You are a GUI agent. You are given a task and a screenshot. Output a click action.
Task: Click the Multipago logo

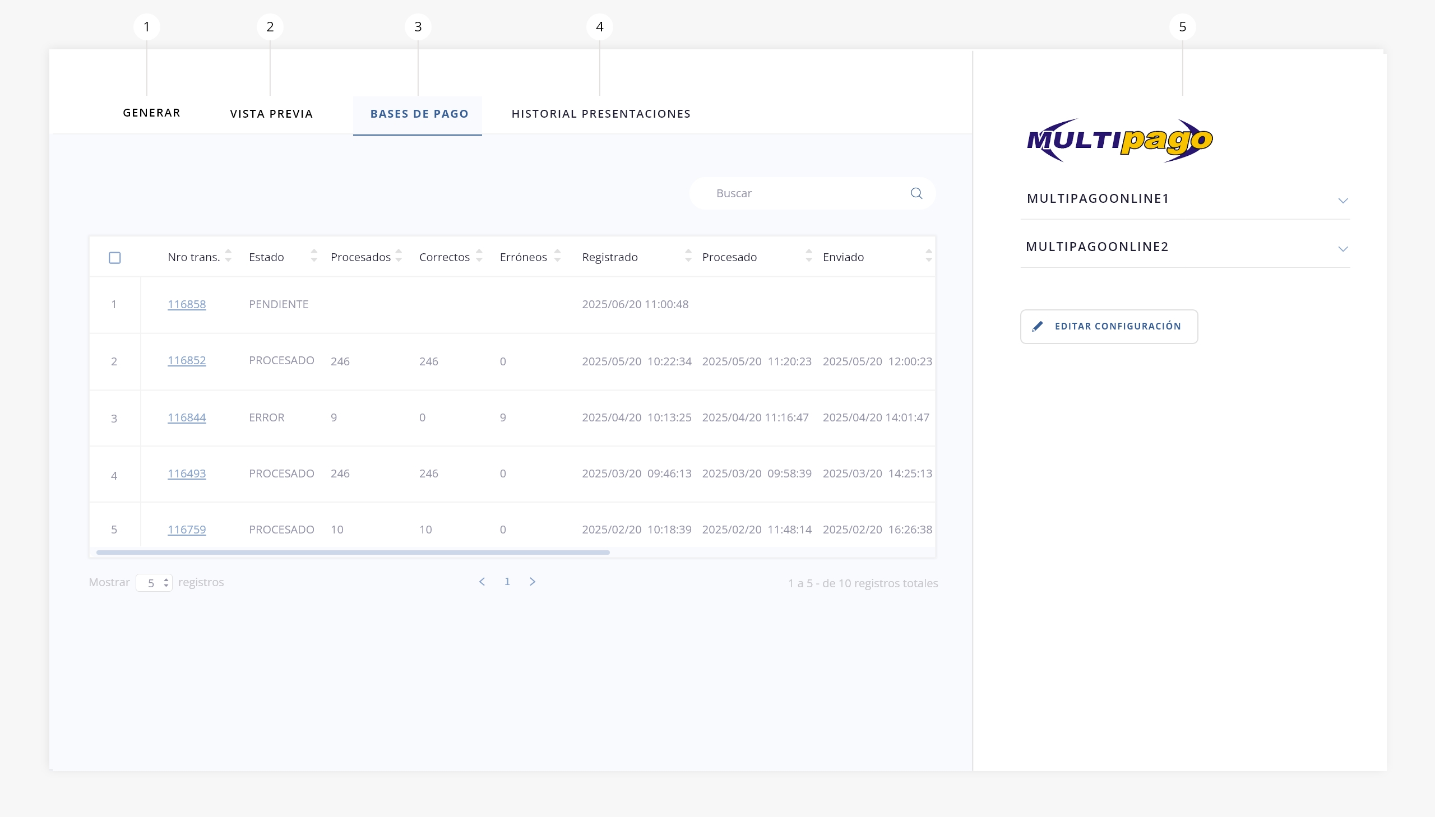[1119, 140]
